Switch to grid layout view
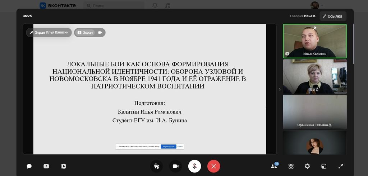368x176 pixels. point(291,166)
